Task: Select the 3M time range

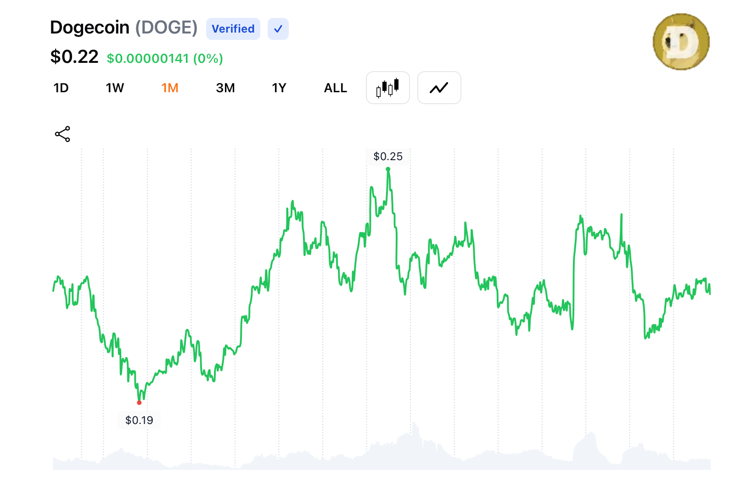Action: (x=225, y=88)
